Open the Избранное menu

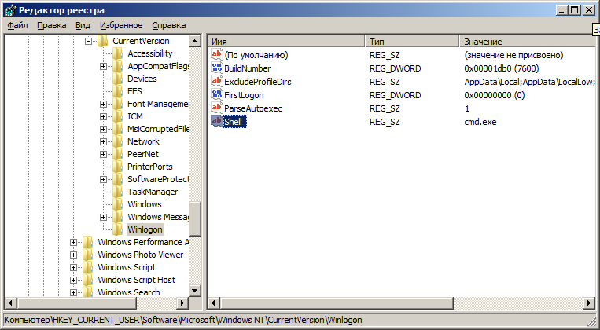coord(120,25)
